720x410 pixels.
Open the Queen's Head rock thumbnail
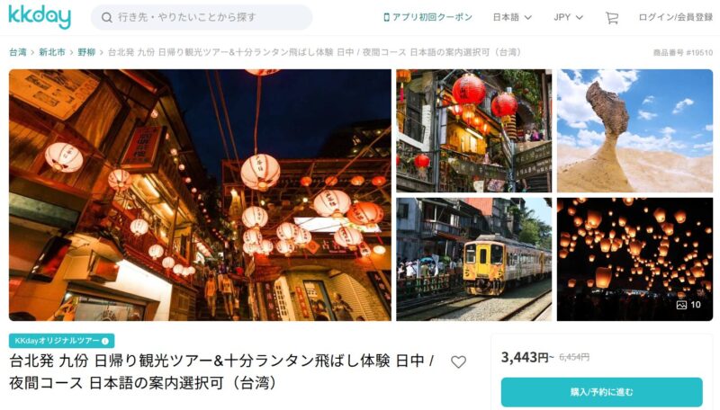point(634,130)
